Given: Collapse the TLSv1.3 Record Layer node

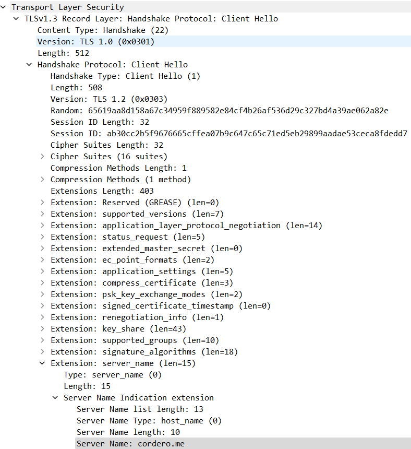Looking at the screenshot, I should click(16, 19).
